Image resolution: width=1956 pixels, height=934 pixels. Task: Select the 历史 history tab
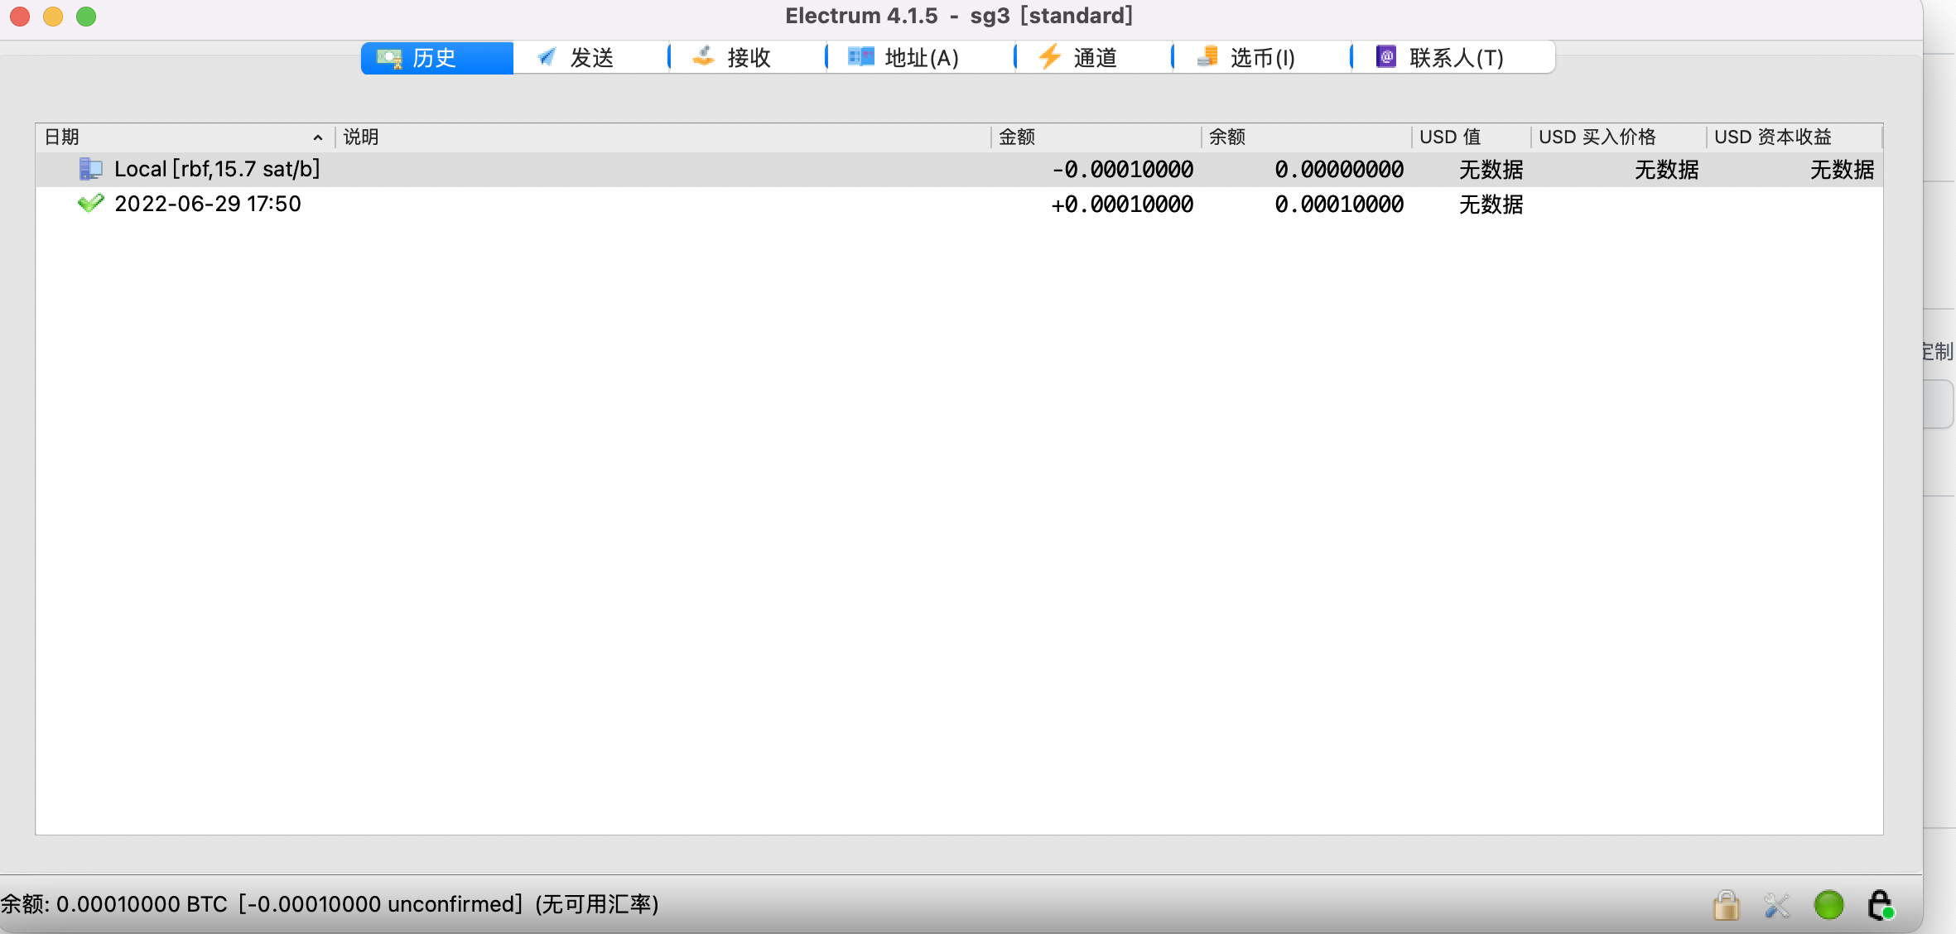(x=435, y=58)
